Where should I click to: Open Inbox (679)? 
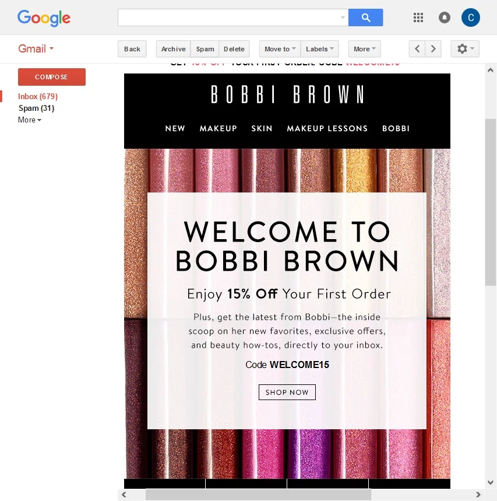click(38, 96)
